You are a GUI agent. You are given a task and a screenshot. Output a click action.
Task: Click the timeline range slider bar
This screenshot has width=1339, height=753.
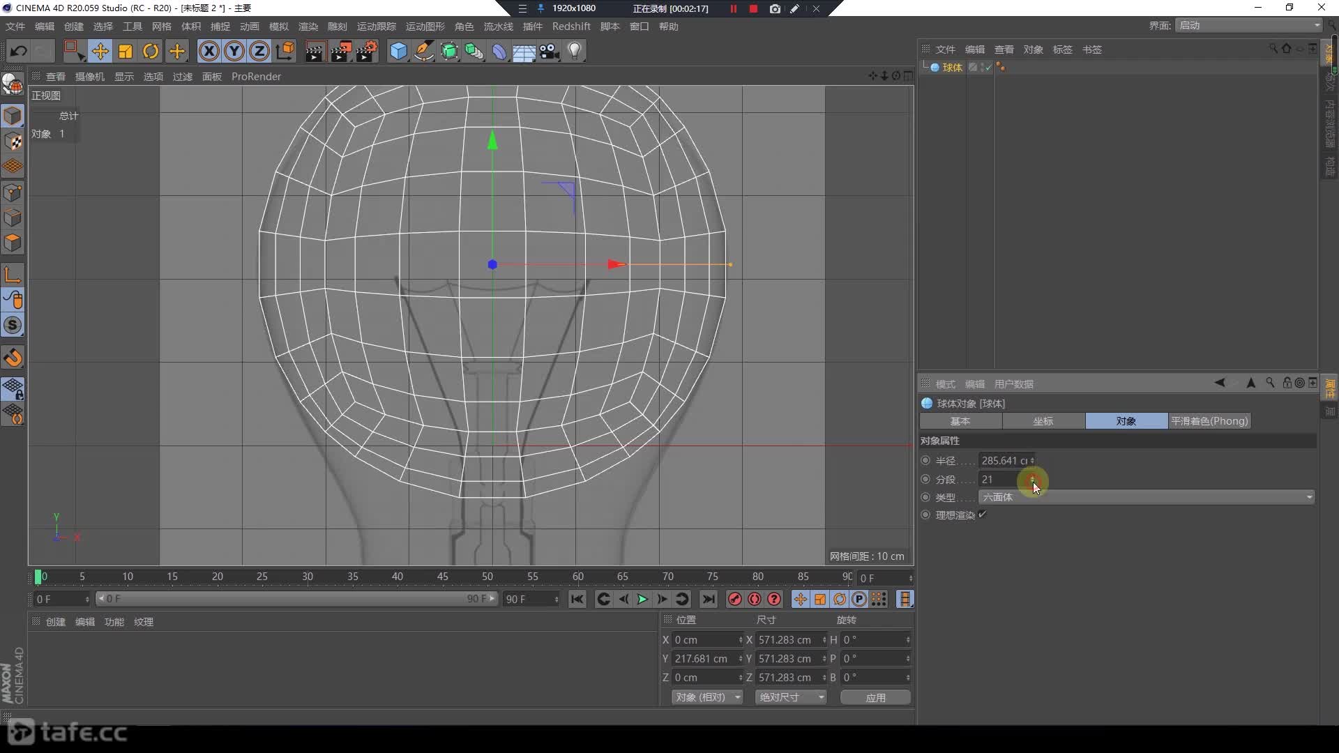click(x=296, y=599)
